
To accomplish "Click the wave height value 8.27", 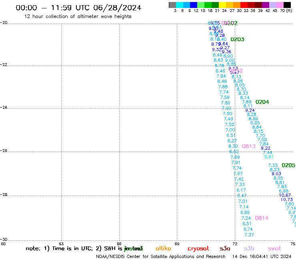I will [232, 141].
